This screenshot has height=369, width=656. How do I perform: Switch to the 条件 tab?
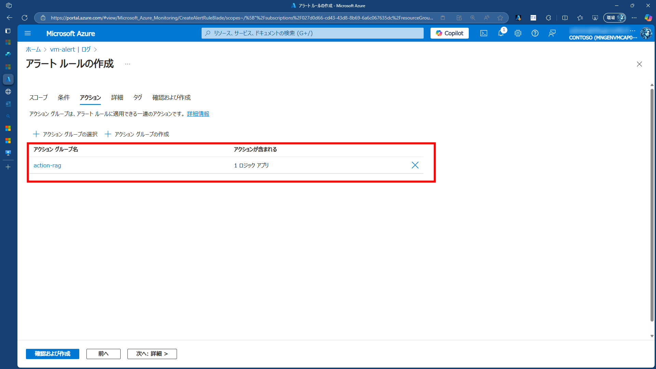(64, 98)
